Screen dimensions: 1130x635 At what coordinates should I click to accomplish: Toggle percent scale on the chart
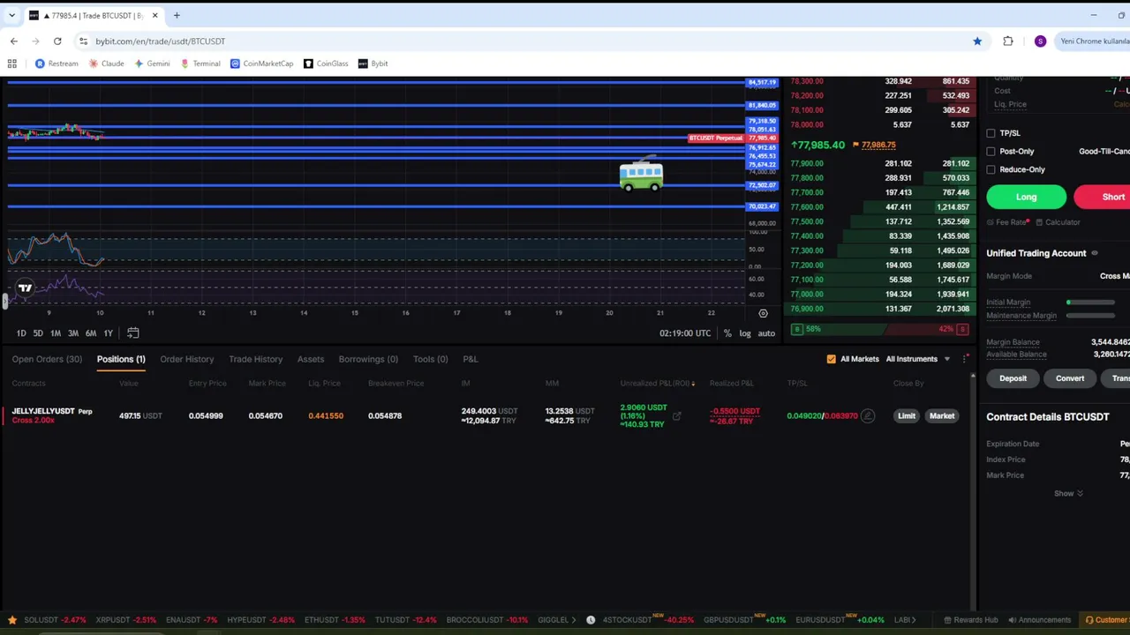(x=727, y=332)
